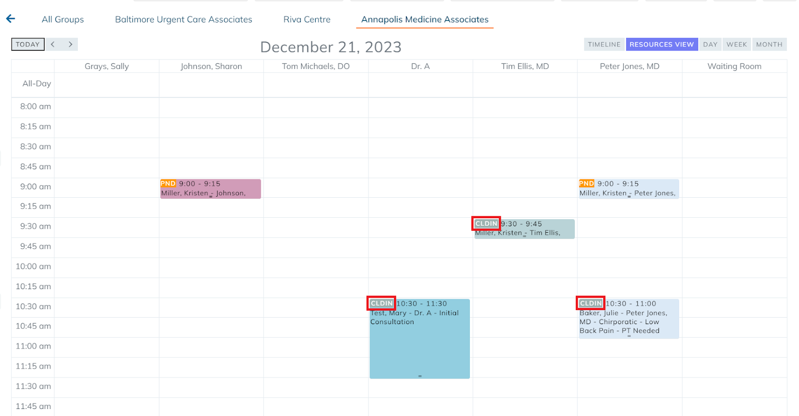The height and width of the screenshot is (416, 799).
Task: Click CLDIN badge on Dr. A appointment
Action: [382, 303]
